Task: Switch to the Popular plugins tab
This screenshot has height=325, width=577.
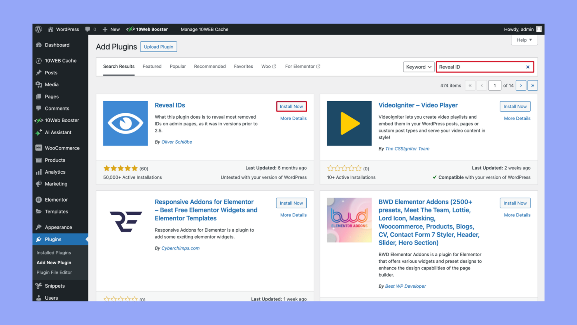Action: point(178,66)
